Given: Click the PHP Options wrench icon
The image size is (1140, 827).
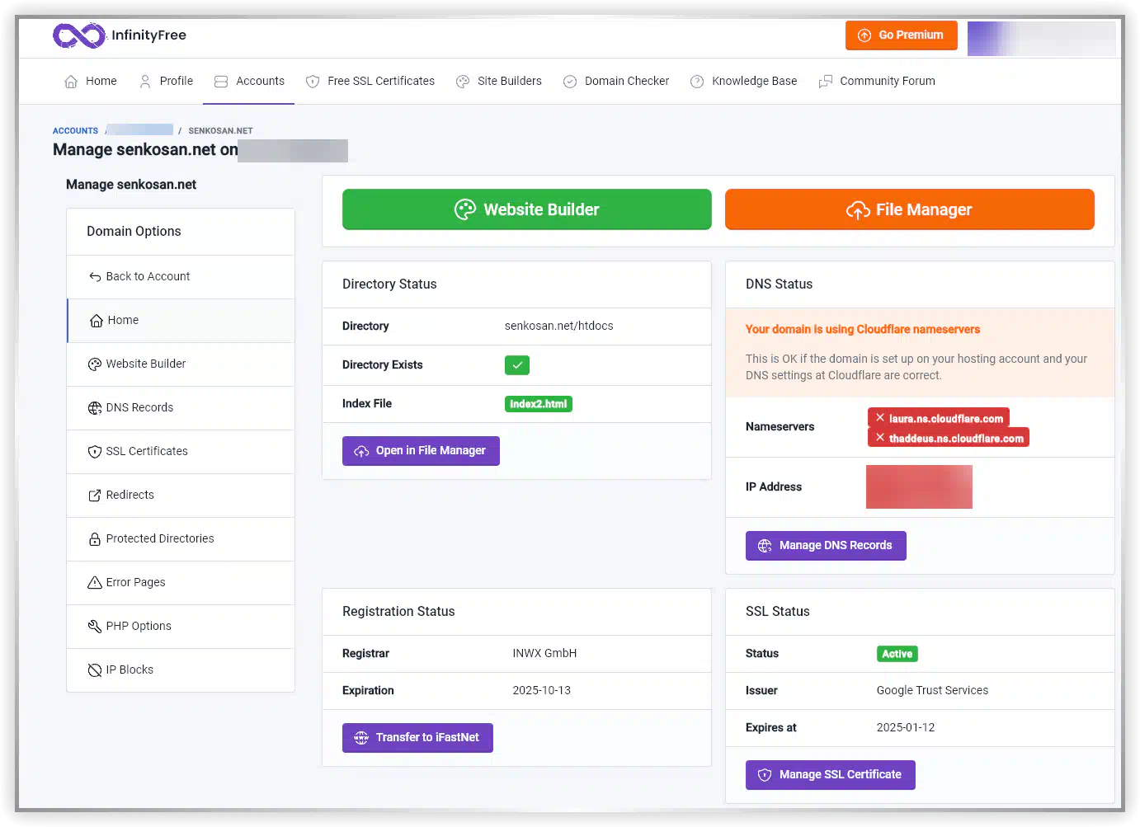Looking at the screenshot, I should click(x=95, y=627).
